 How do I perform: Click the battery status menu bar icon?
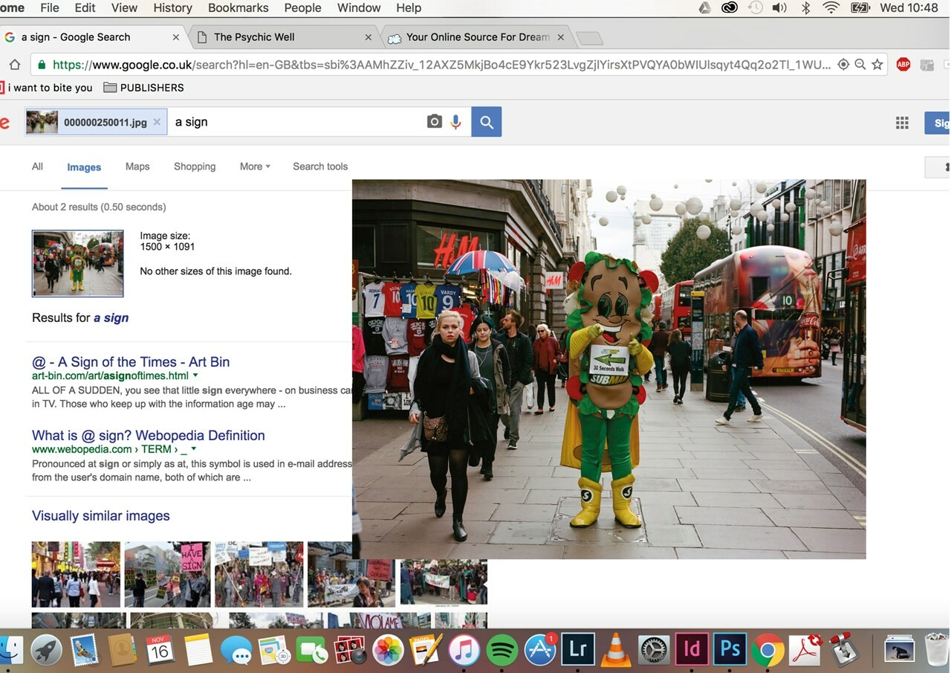pyautogui.click(x=860, y=8)
